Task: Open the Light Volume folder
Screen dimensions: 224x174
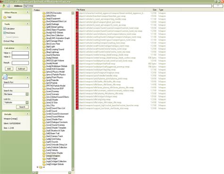Action: pyautogui.click(x=53, y=61)
